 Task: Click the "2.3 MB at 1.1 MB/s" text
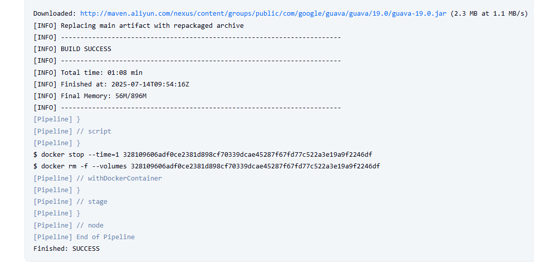489,14
